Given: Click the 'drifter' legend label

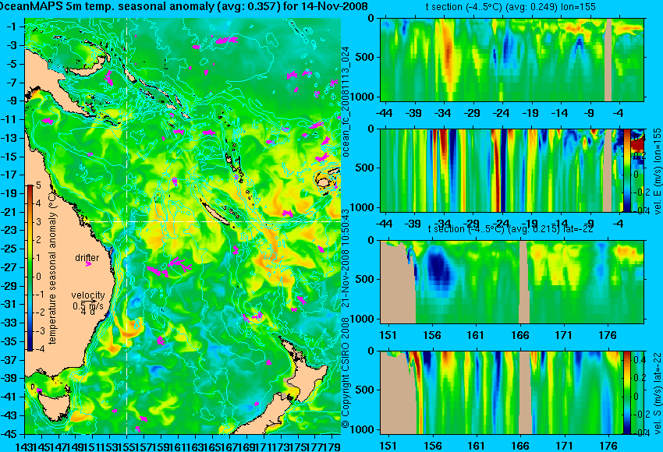Looking at the screenshot, I should [87, 258].
